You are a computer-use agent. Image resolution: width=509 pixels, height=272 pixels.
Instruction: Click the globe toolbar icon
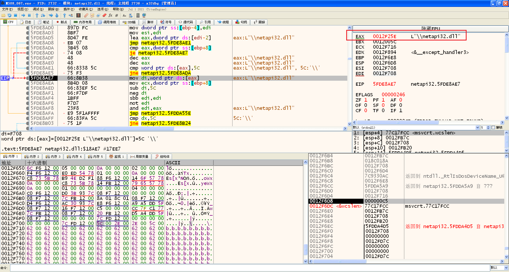(144, 15)
